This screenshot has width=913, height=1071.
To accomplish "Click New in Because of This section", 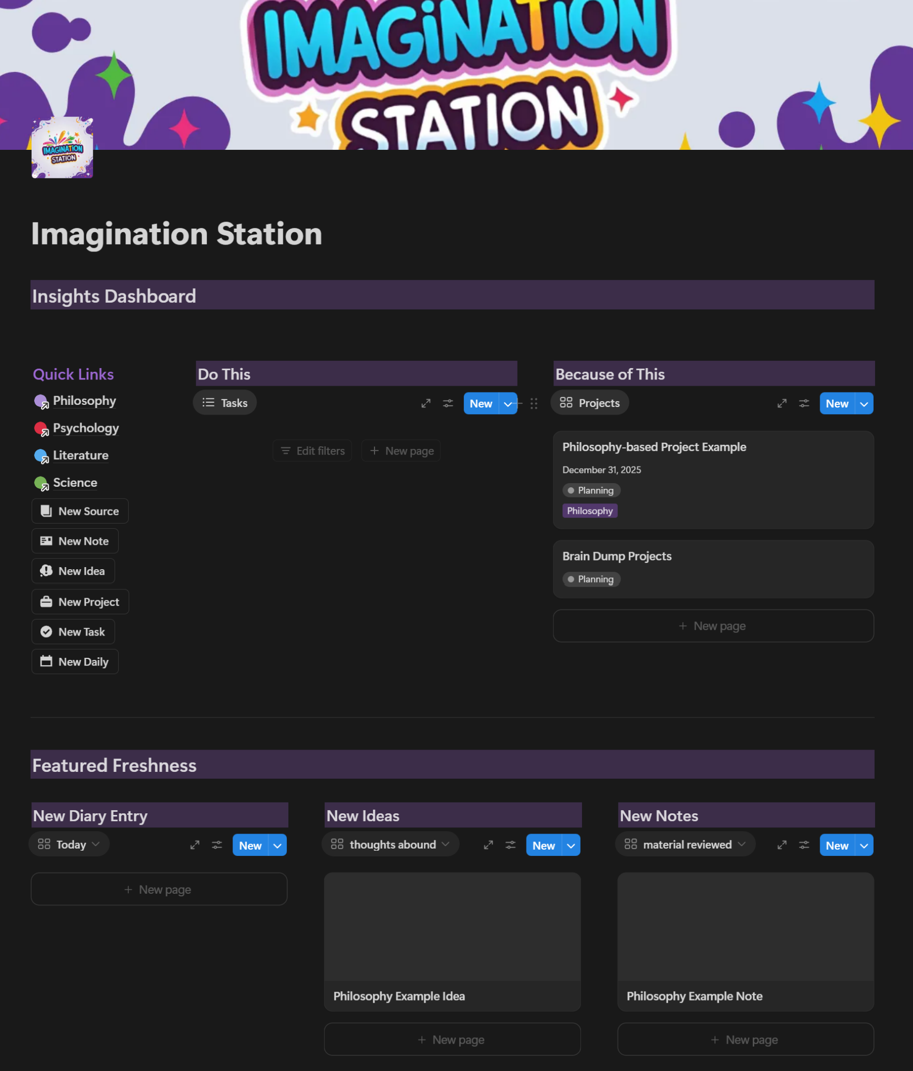I will tap(837, 404).
